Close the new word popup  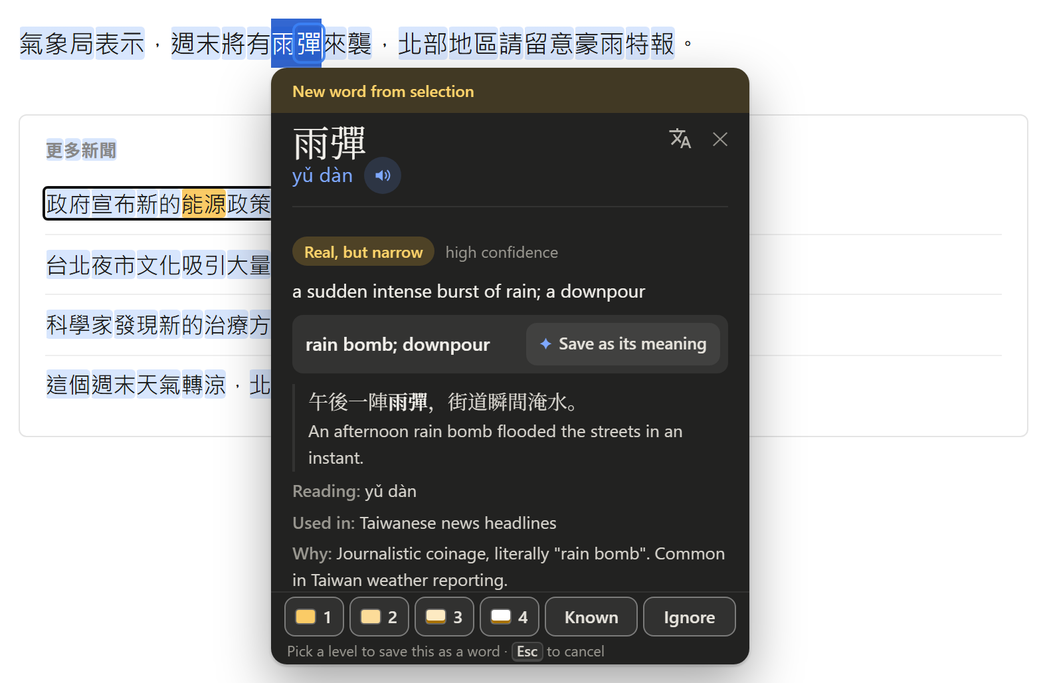[x=720, y=139]
